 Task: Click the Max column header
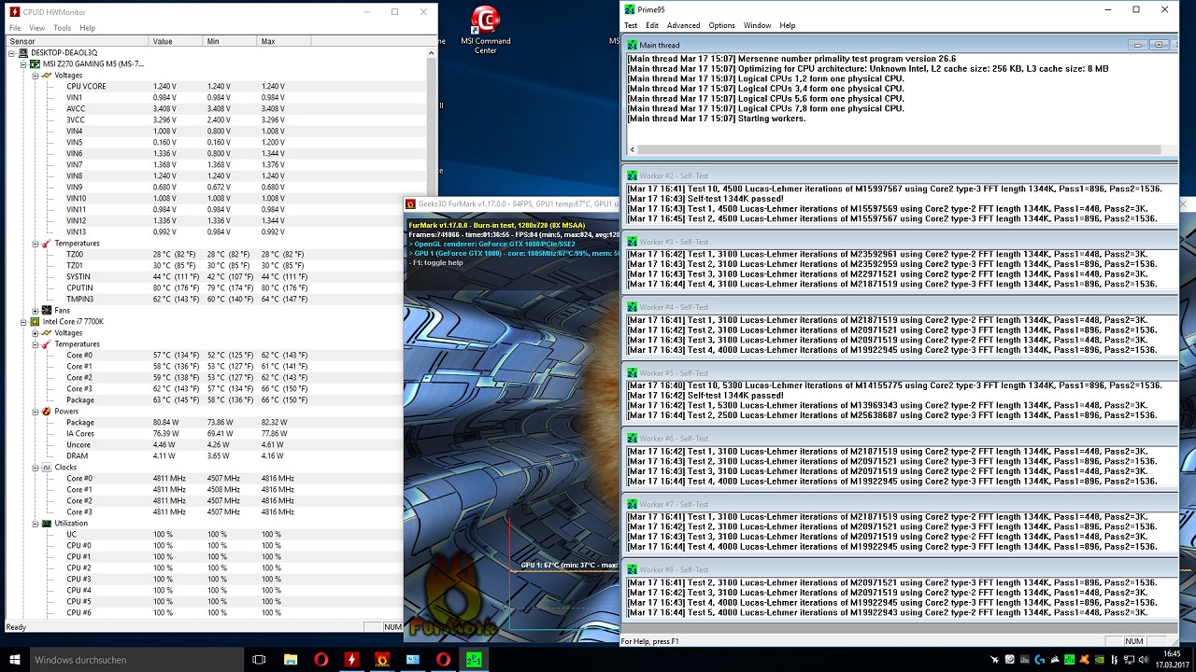pyautogui.click(x=284, y=41)
